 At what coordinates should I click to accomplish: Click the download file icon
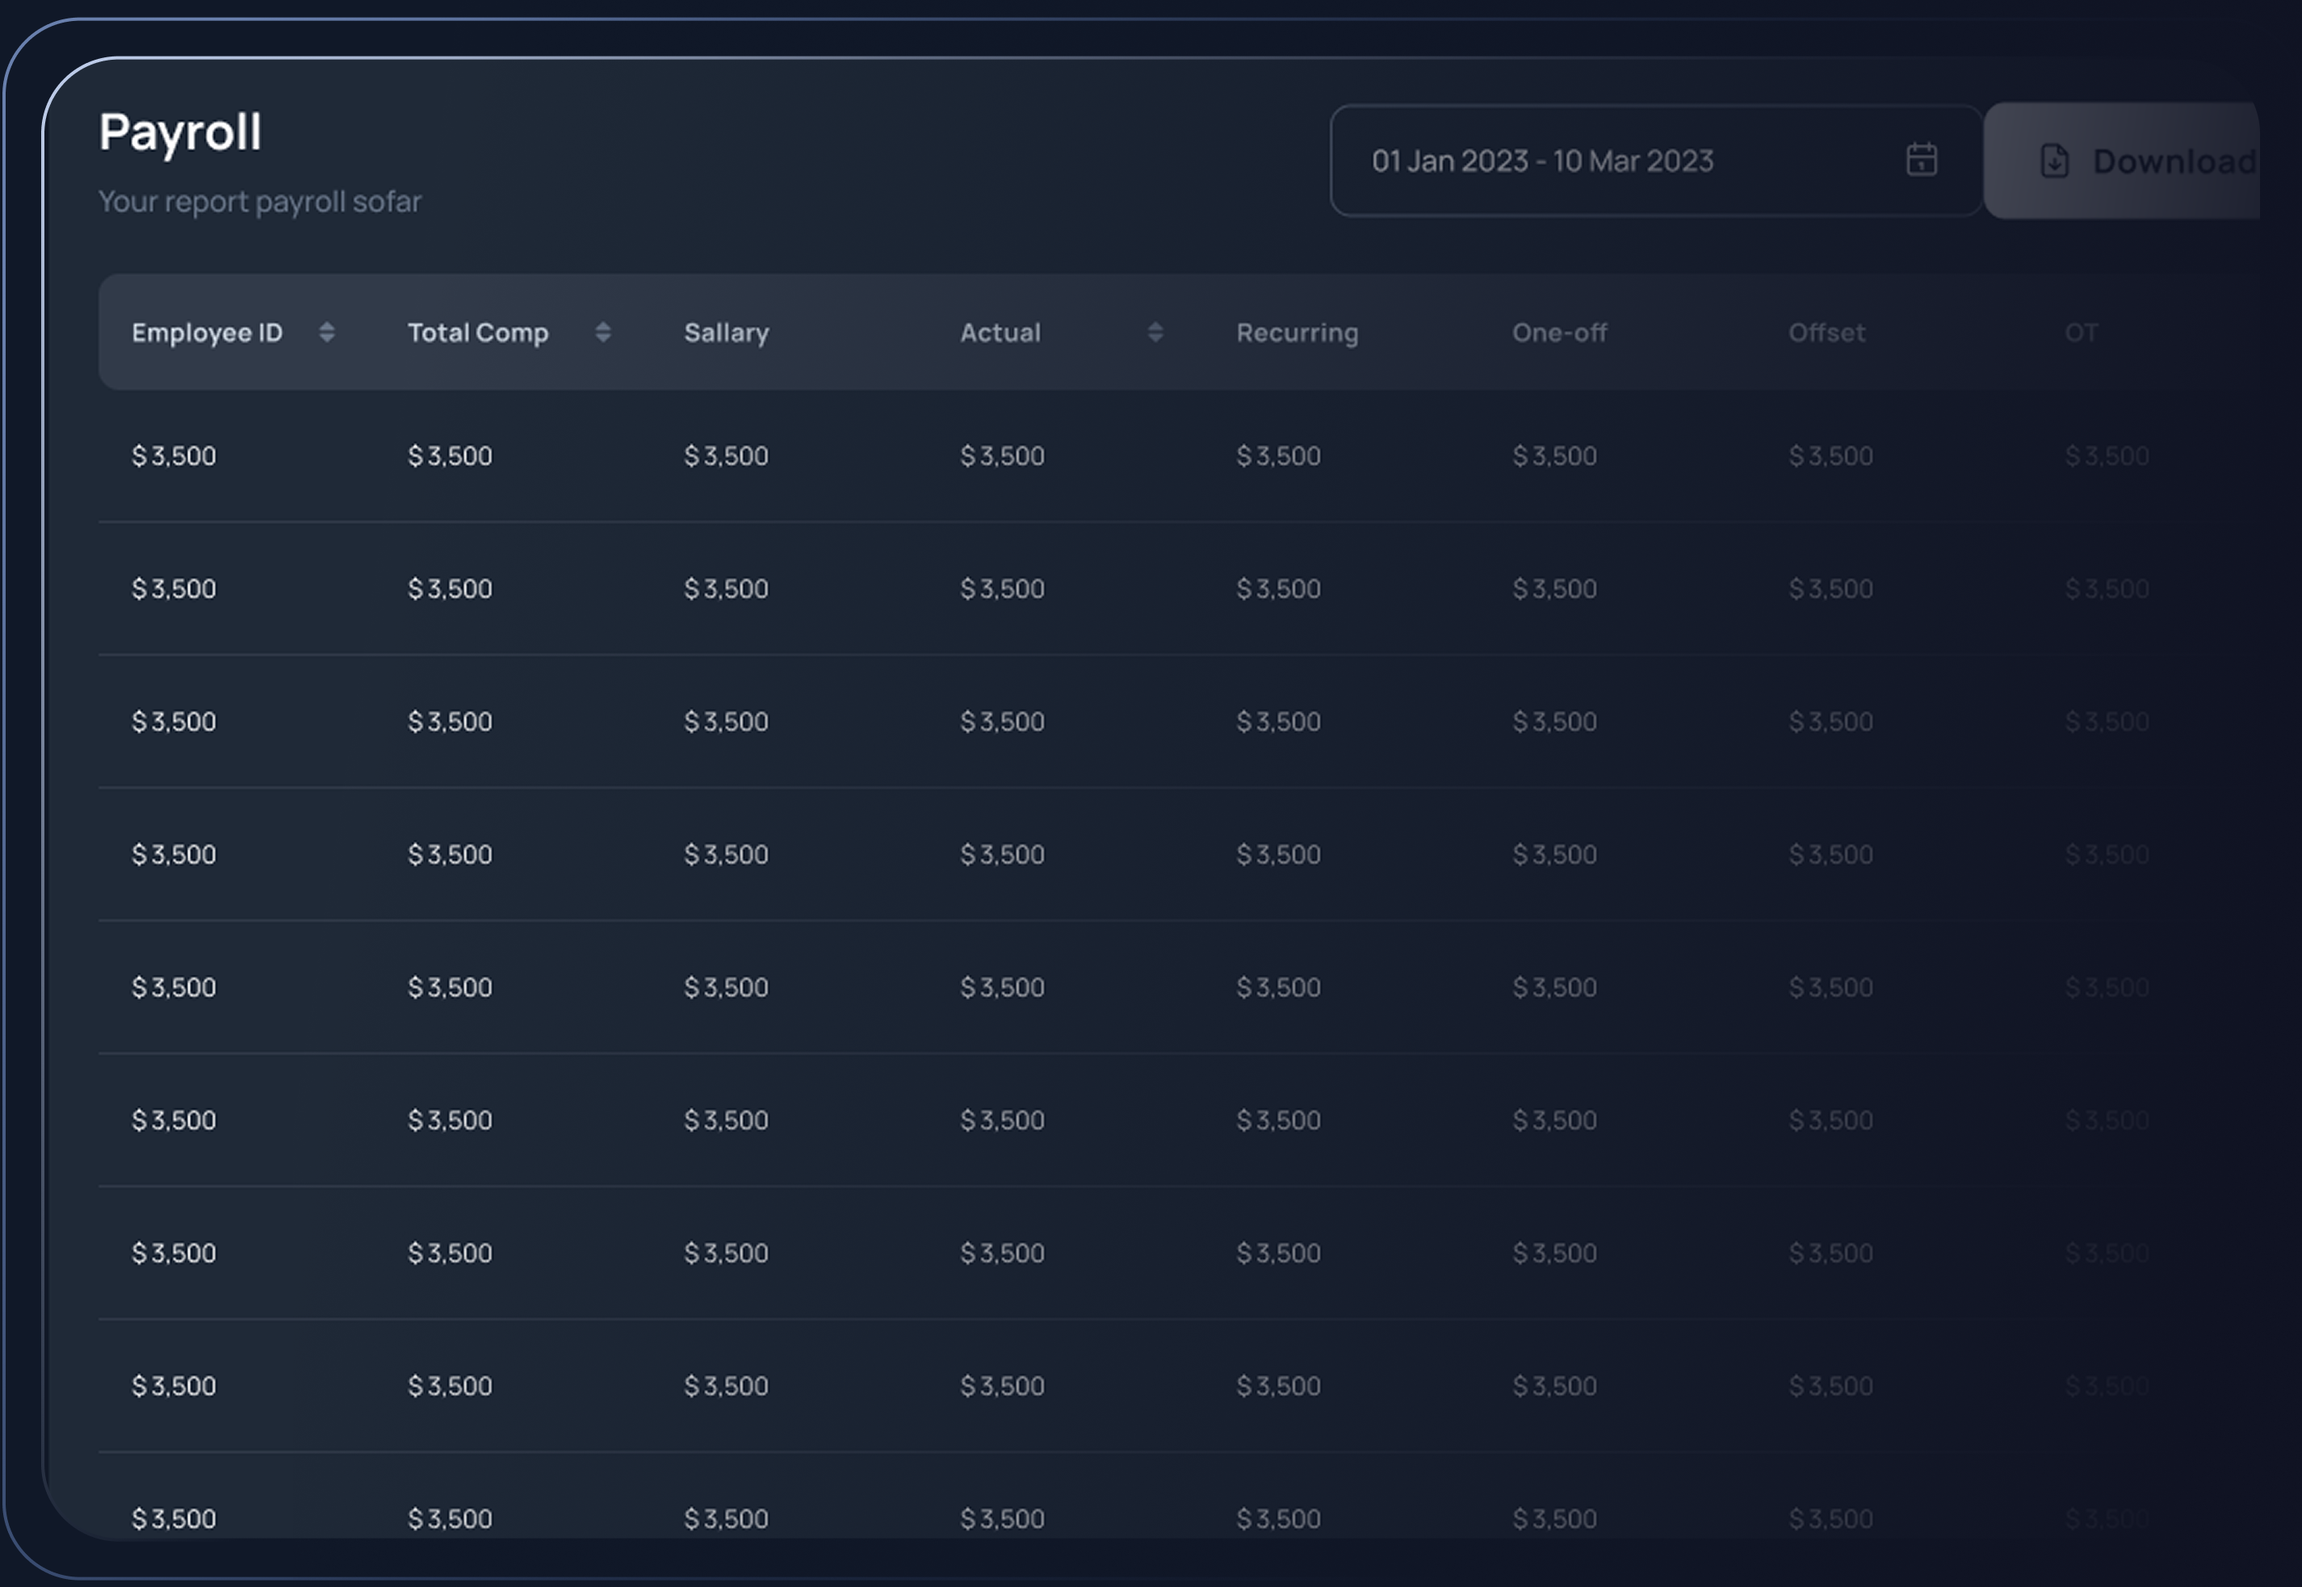2054,160
